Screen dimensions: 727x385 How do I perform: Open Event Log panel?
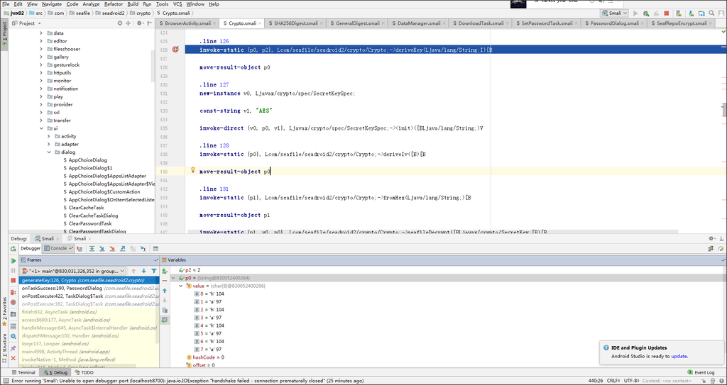pyautogui.click(x=700, y=372)
